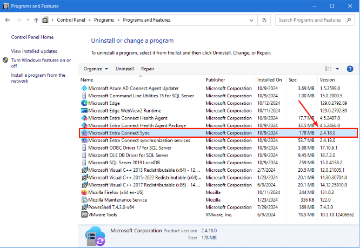
Task: Click version '15.0.4138.2' cell
Action: 331,163
